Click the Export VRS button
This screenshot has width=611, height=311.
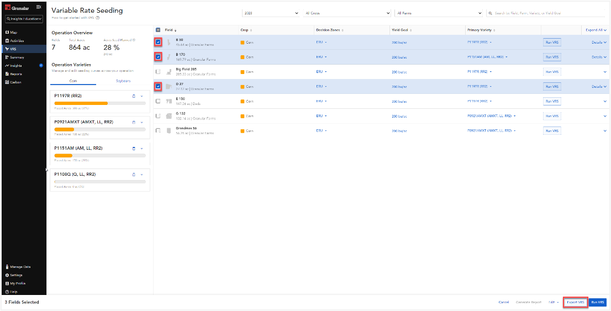pyautogui.click(x=575, y=302)
